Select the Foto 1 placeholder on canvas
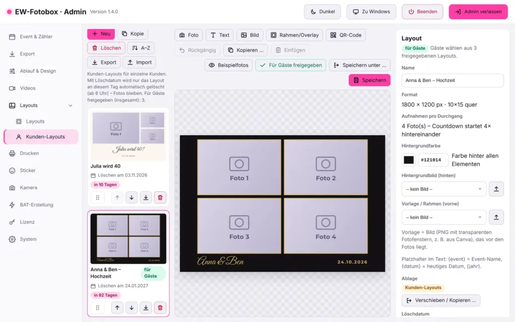 click(x=239, y=167)
